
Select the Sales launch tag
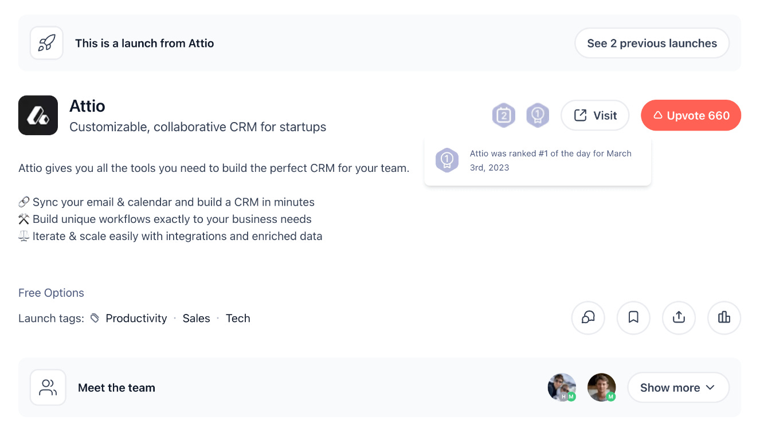tap(196, 319)
